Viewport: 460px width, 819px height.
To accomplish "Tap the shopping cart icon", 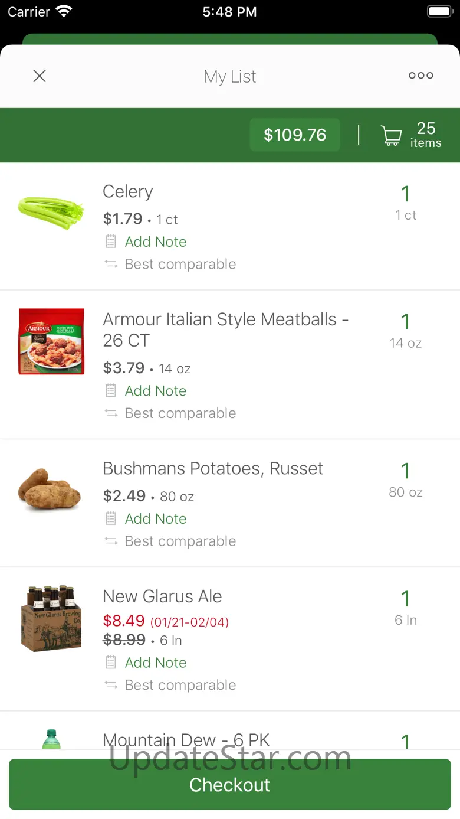I will (x=391, y=136).
